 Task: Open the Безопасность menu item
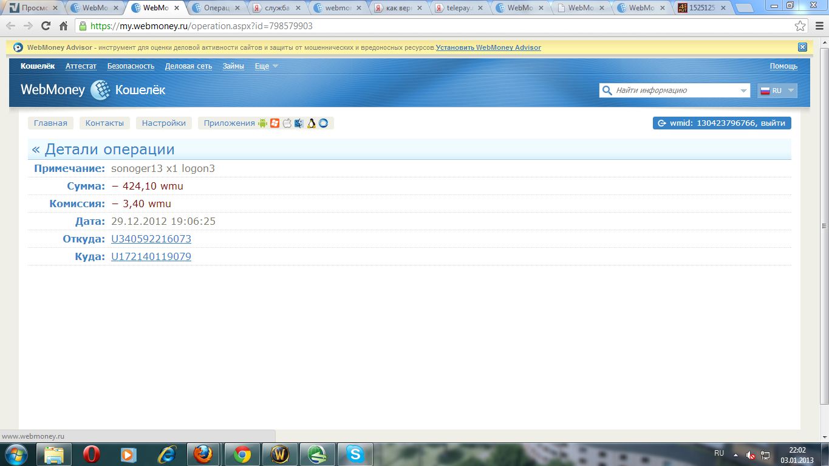click(x=131, y=66)
